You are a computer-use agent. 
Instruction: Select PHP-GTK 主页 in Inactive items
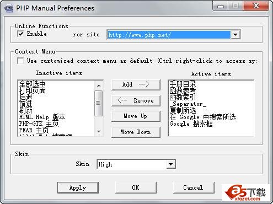point(39,124)
